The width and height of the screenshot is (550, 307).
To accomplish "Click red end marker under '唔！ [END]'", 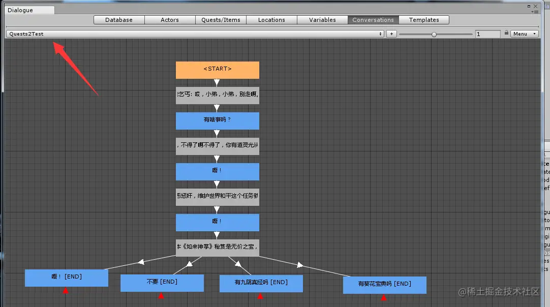I will 66,291.
